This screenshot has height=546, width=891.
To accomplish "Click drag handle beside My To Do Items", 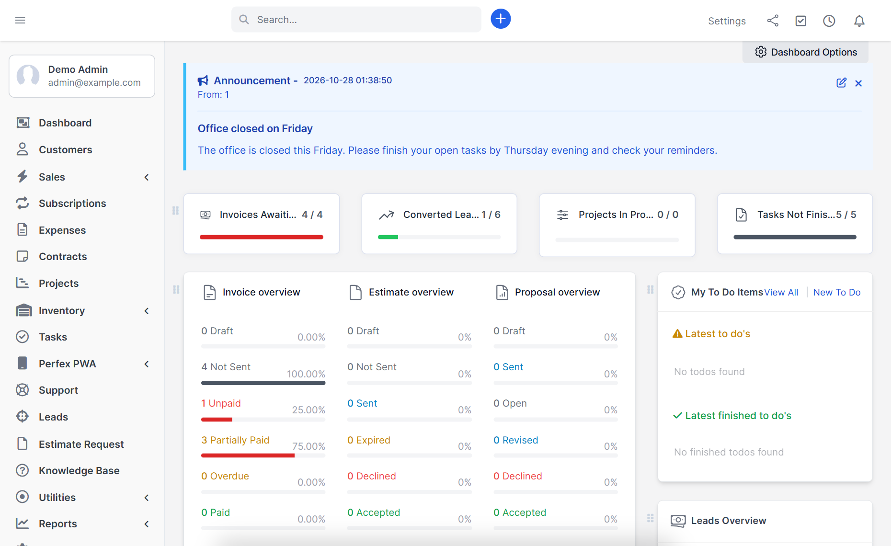I will (651, 290).
